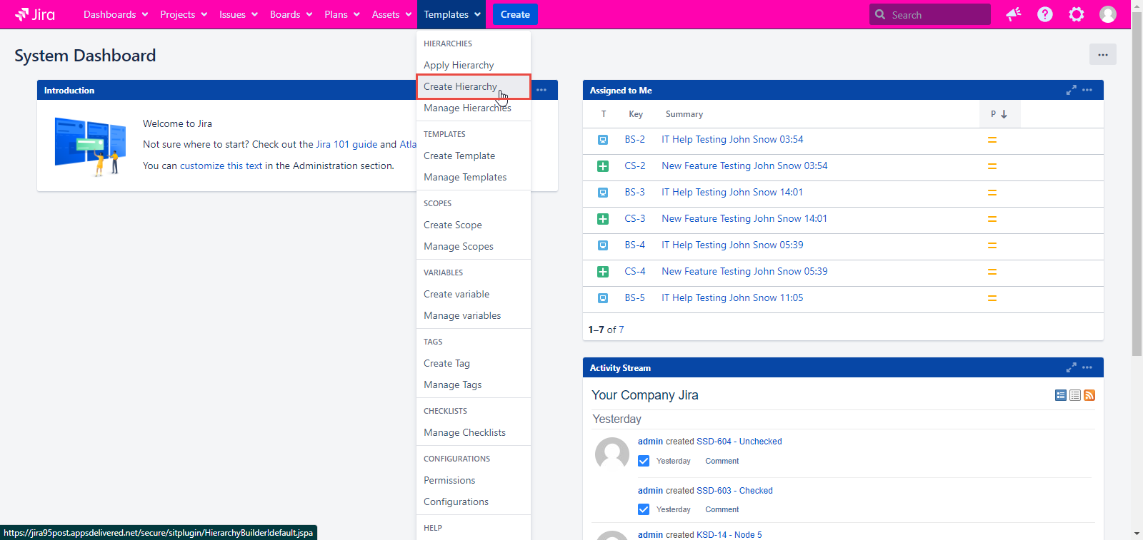Maximize the Assigned to Me gadget
Screen dimensions: 1143x540
point(1071,90)
